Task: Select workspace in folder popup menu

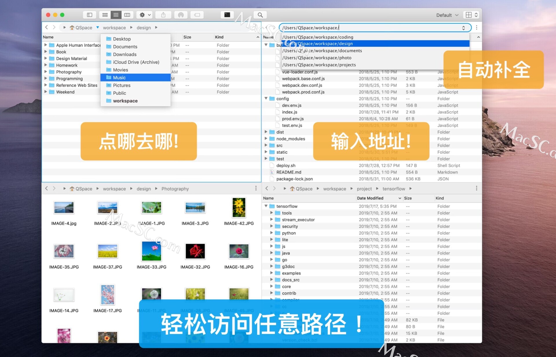Action: point(136,101)
